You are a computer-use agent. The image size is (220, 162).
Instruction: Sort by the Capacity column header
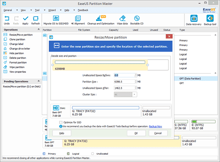pos(109,30)
